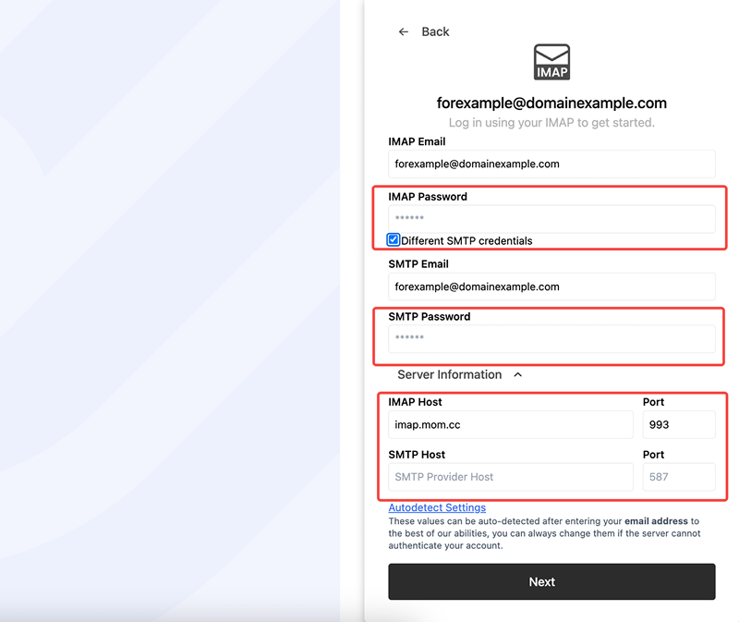Toggle the Different SMTP credentials checkbox

click(394, 240)
